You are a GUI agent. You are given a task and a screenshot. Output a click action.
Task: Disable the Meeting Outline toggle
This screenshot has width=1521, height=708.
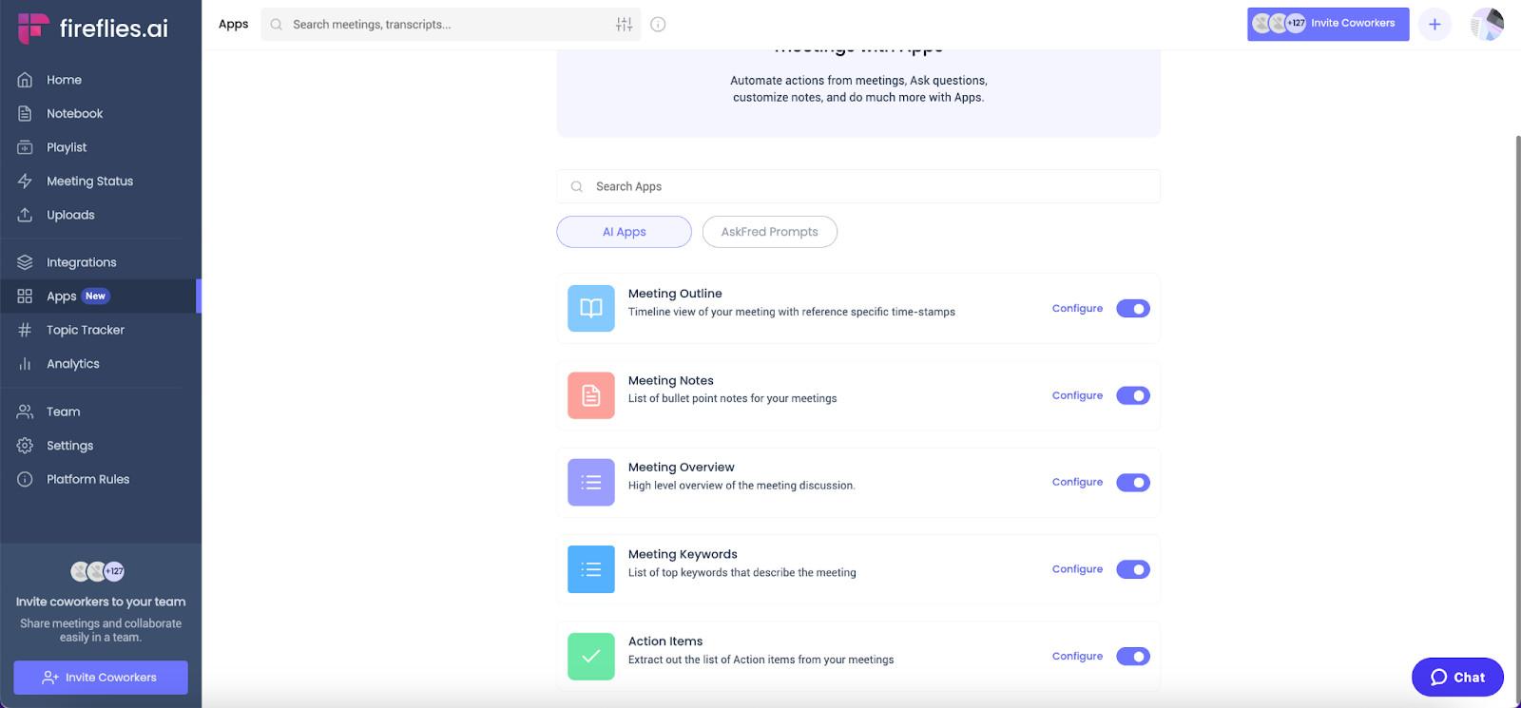coord(1133,309)
